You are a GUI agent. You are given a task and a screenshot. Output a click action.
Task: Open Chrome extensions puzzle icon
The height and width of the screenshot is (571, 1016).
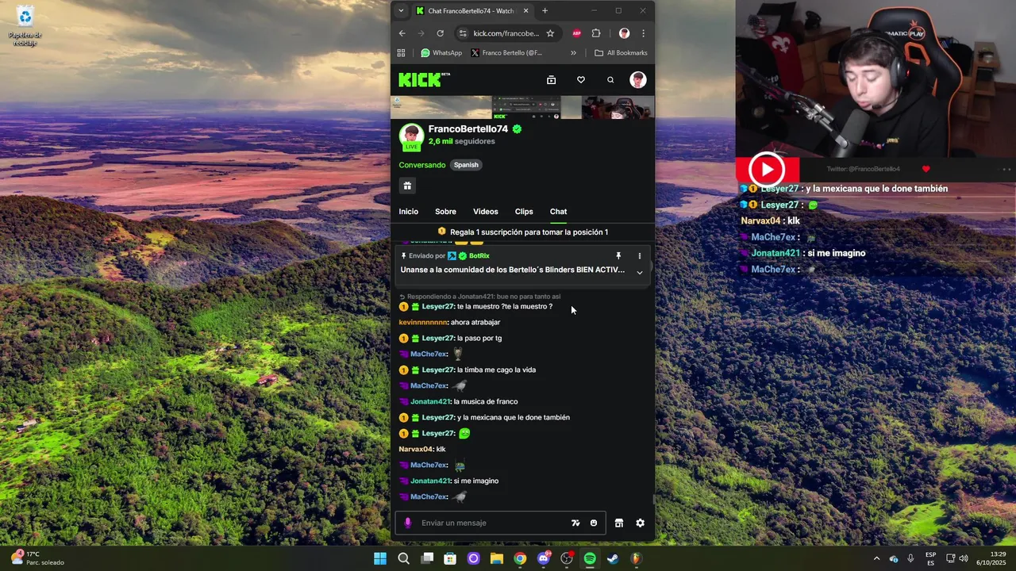click(x=596, y=33)
